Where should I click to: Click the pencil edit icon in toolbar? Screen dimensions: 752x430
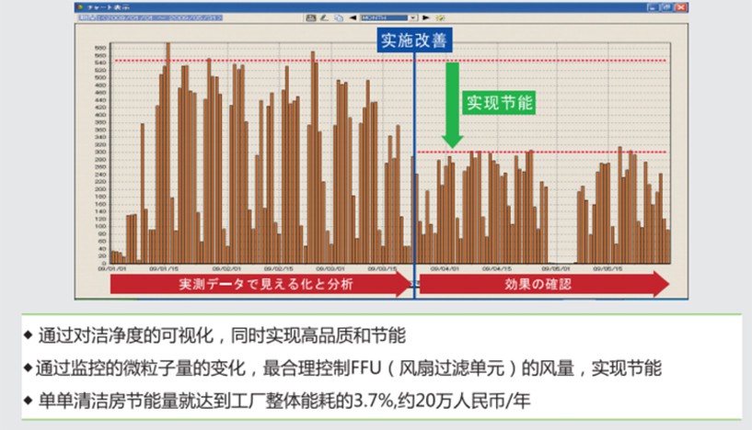324,17
